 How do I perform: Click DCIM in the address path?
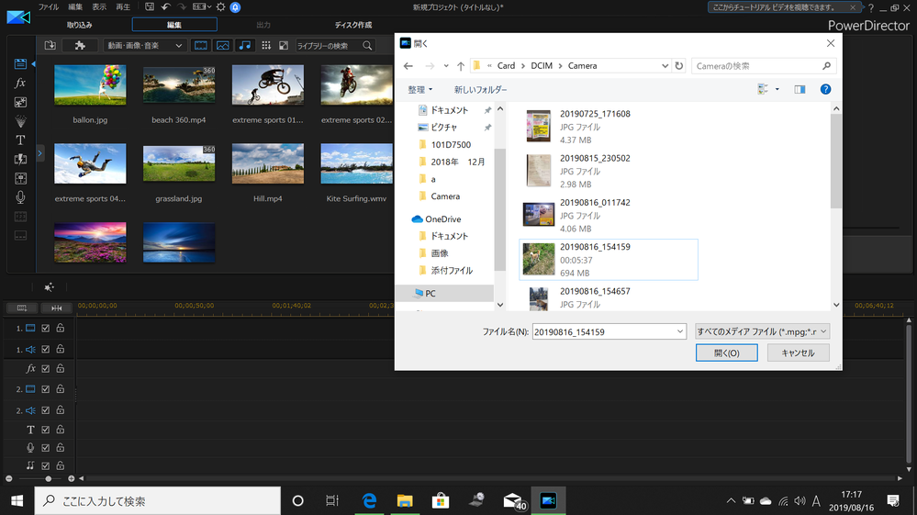(x=542, y=66)
